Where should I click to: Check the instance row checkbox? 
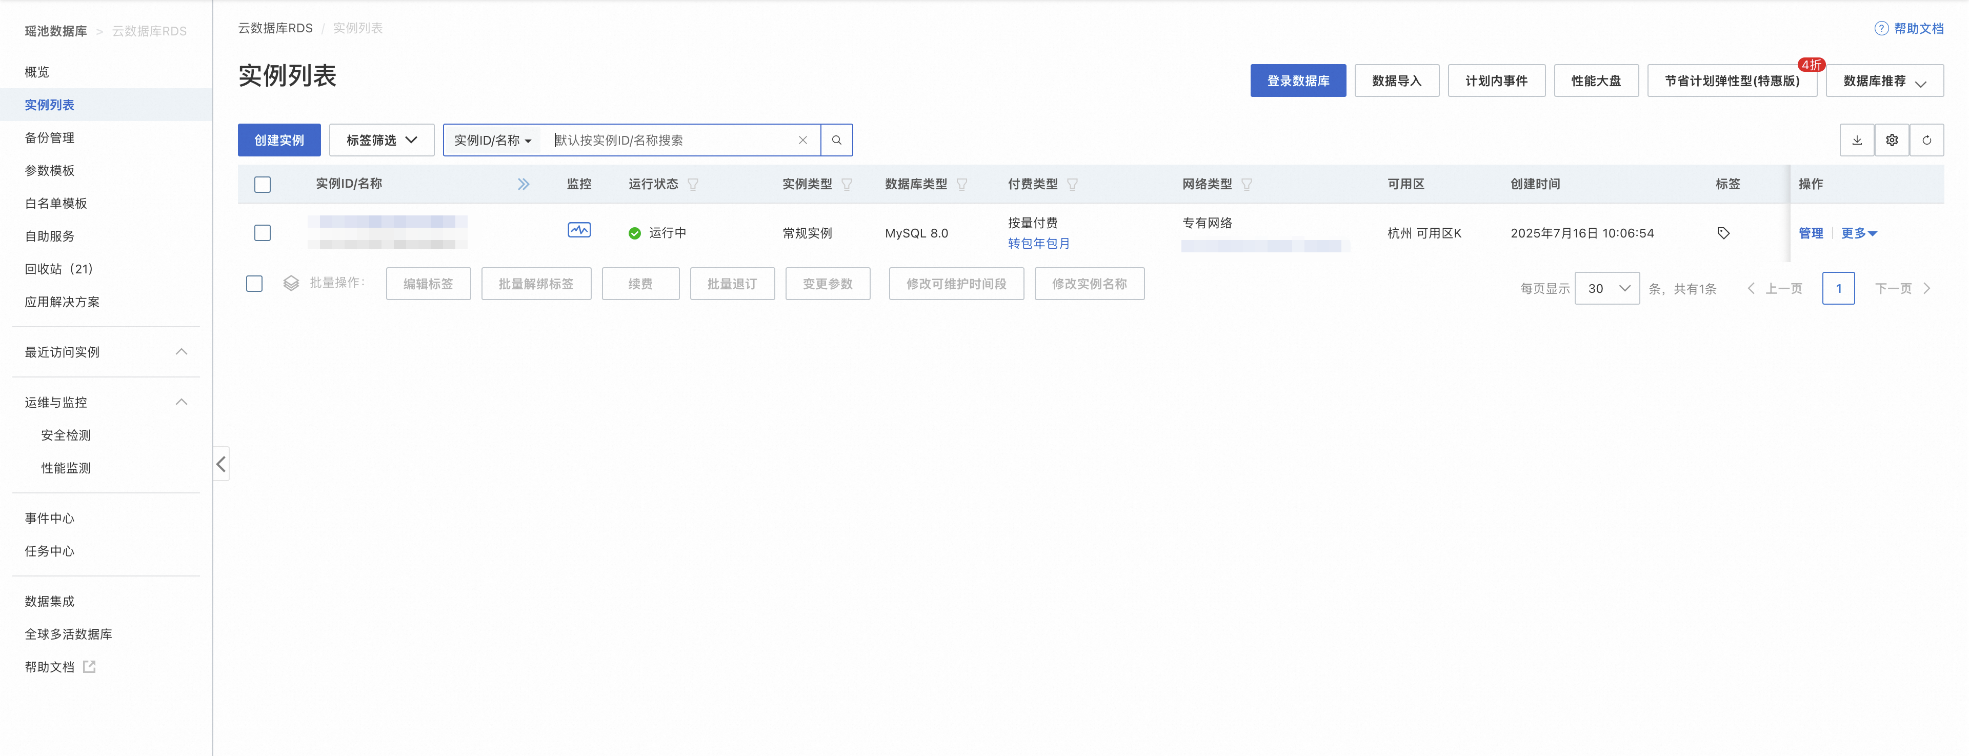pyautogui.click(x=262, y=233)
